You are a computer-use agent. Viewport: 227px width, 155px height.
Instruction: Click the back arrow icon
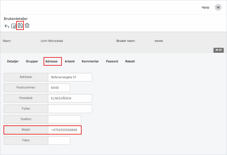(7, 26)
